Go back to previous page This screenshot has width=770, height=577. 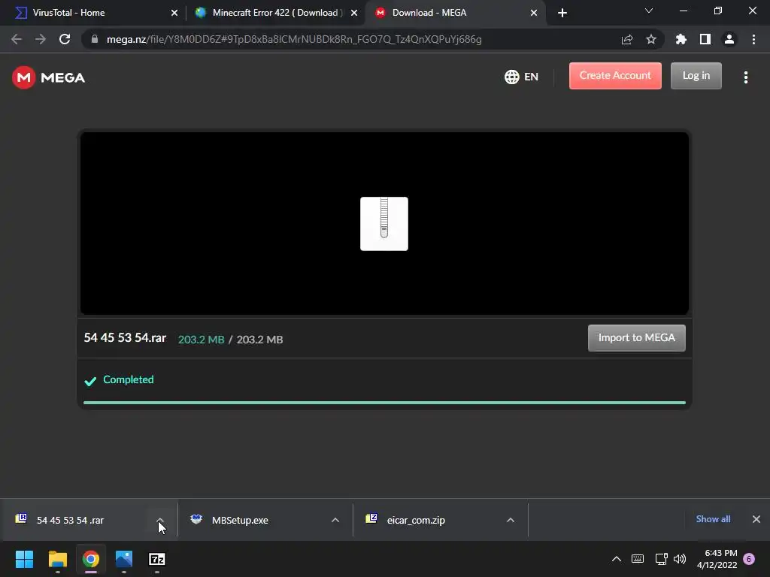click(17, 39)
